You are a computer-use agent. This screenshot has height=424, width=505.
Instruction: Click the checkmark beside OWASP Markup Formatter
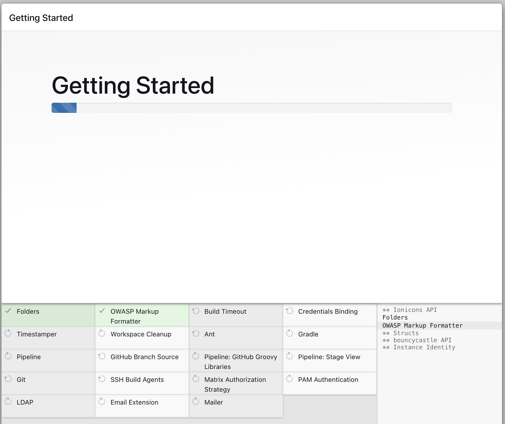click(x=102, y=311)
